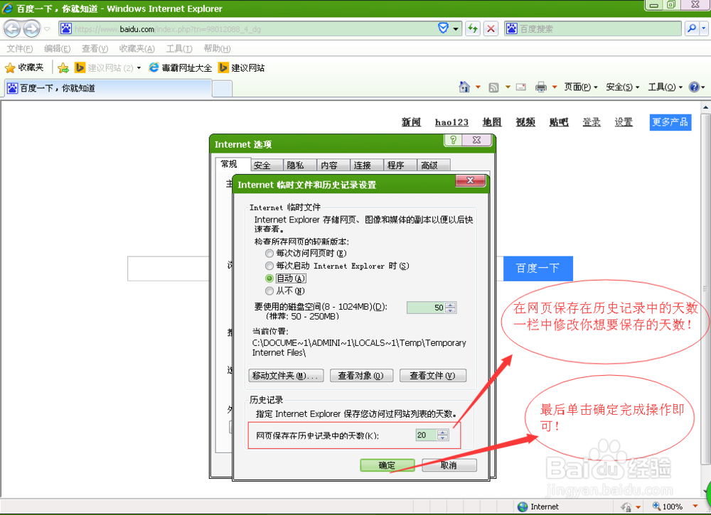
Task: Click the browser Back arrow button
Action: [x=12, y=29]
